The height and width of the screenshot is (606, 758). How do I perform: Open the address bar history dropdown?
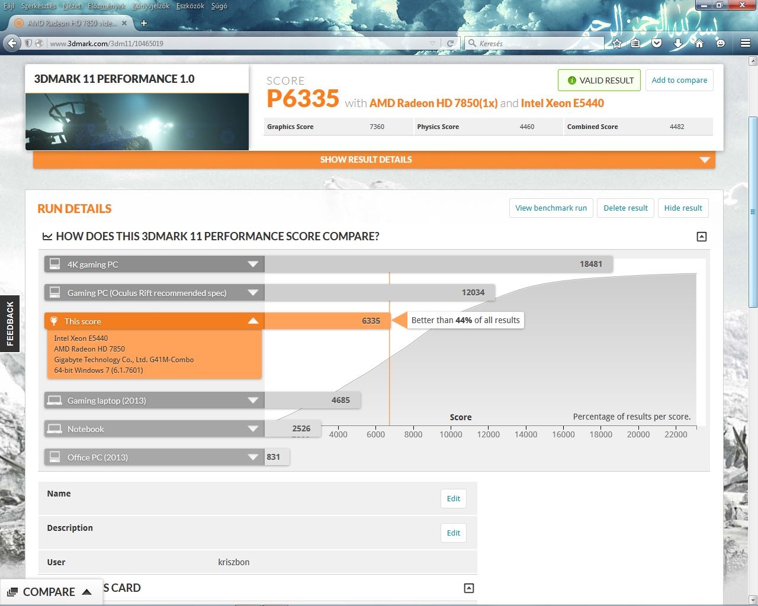(x=432, y=43)
